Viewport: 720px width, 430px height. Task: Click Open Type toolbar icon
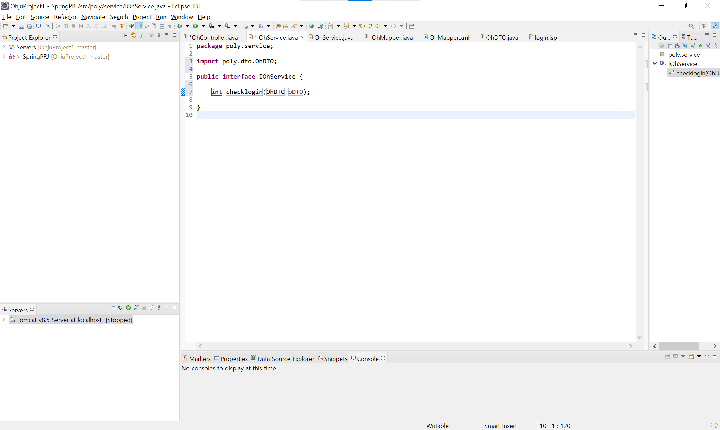point(278,26)
